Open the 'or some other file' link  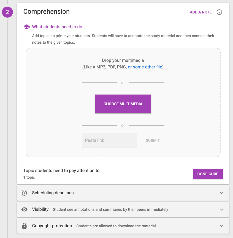[145, 67]
